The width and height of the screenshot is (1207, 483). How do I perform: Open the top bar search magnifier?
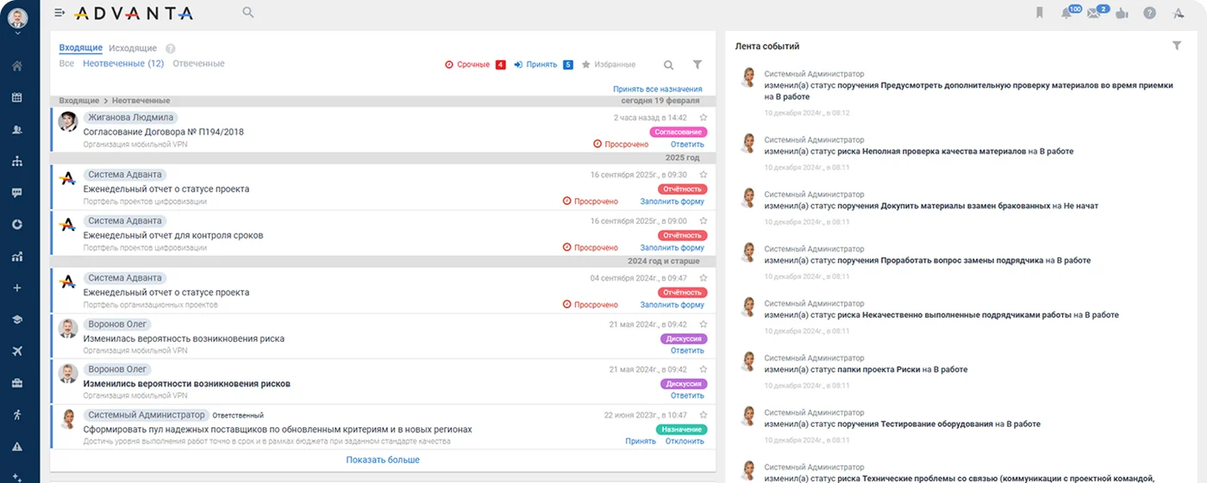248,12
